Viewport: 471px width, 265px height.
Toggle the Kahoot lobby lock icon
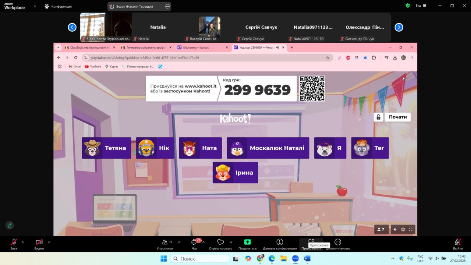(x=378, y=117)
